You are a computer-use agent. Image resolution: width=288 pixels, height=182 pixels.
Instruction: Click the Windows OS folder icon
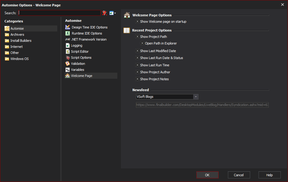pyautogui.click(x=7, y=59)
